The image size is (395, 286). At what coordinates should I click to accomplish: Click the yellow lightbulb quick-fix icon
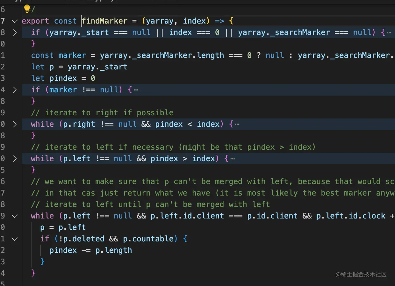point(27,9)
